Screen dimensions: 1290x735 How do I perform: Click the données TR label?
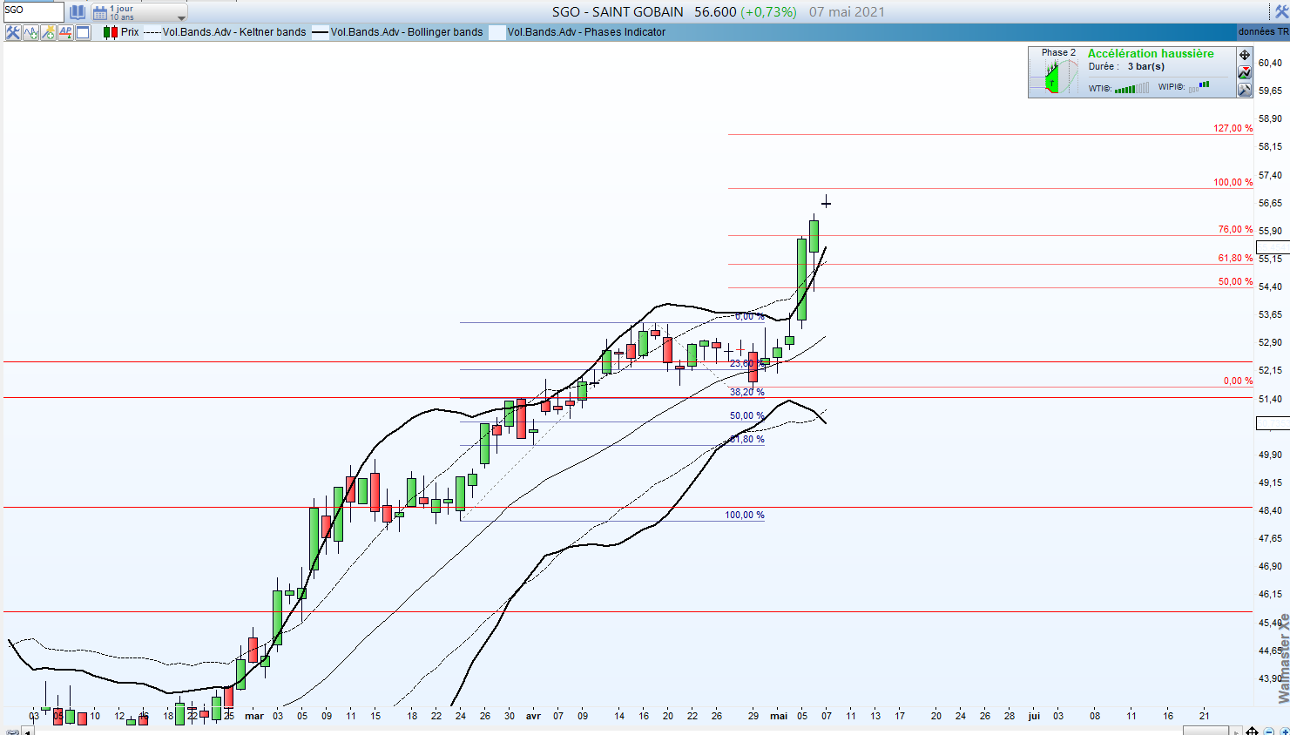[1263, 31]
